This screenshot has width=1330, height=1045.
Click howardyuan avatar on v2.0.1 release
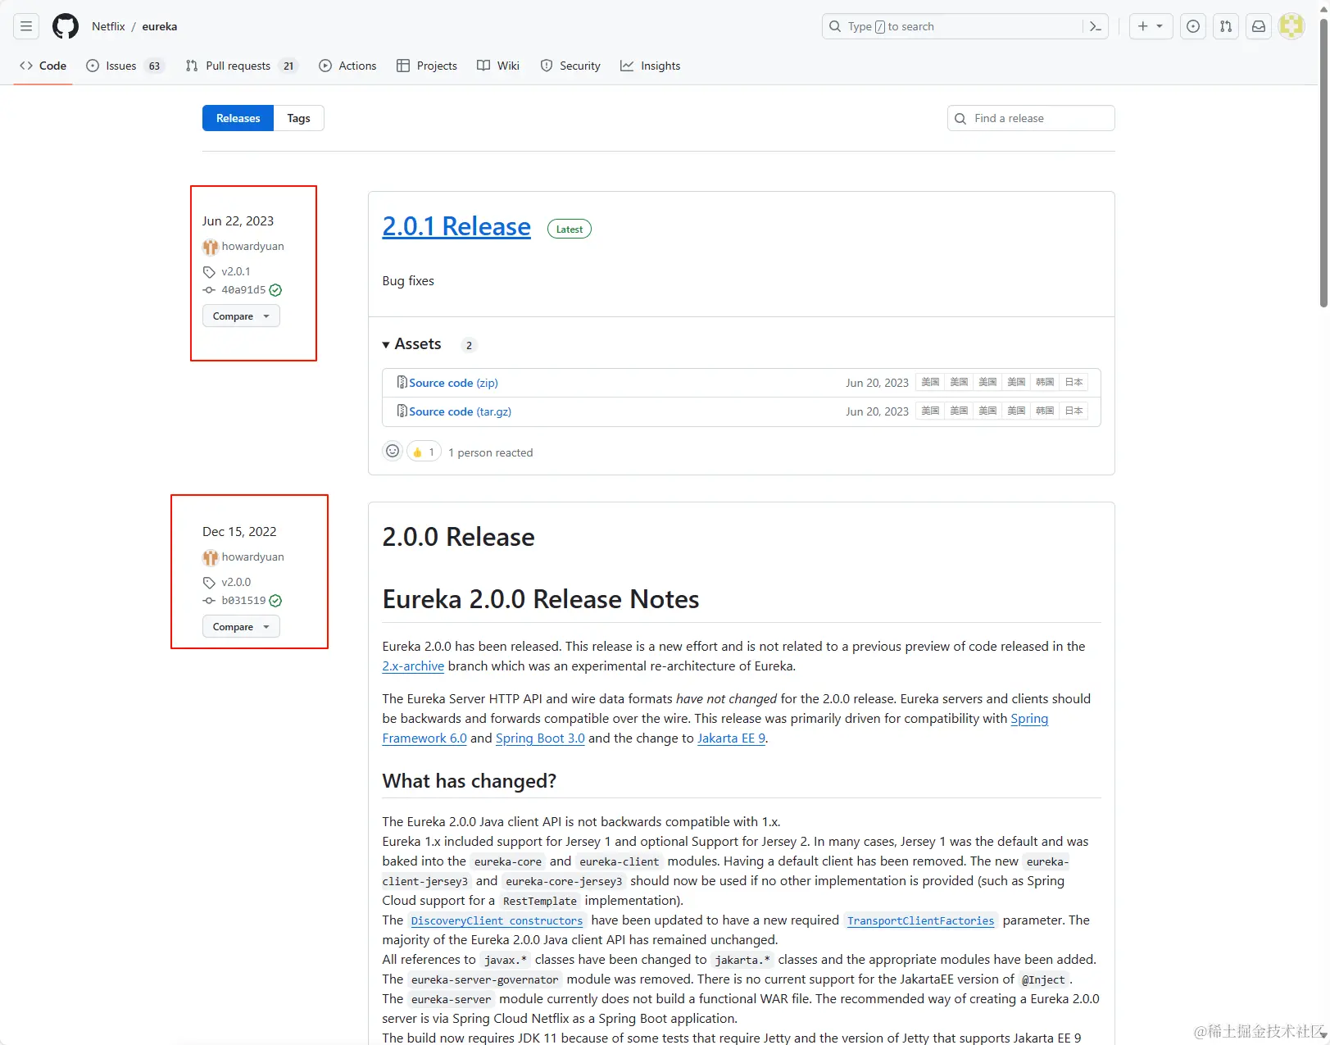(210, 247)
